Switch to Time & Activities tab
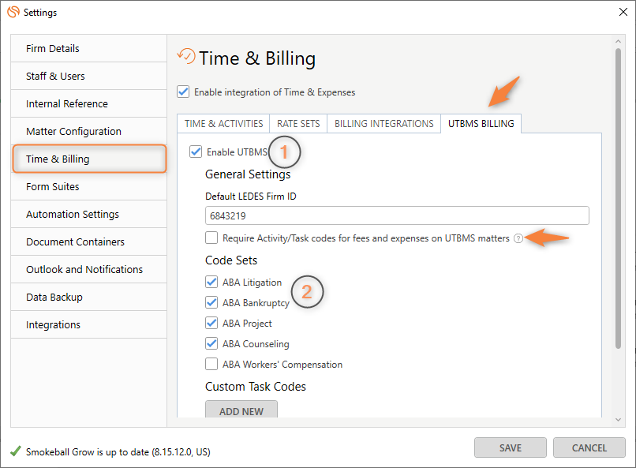636x468 pixels. [223, 124]
